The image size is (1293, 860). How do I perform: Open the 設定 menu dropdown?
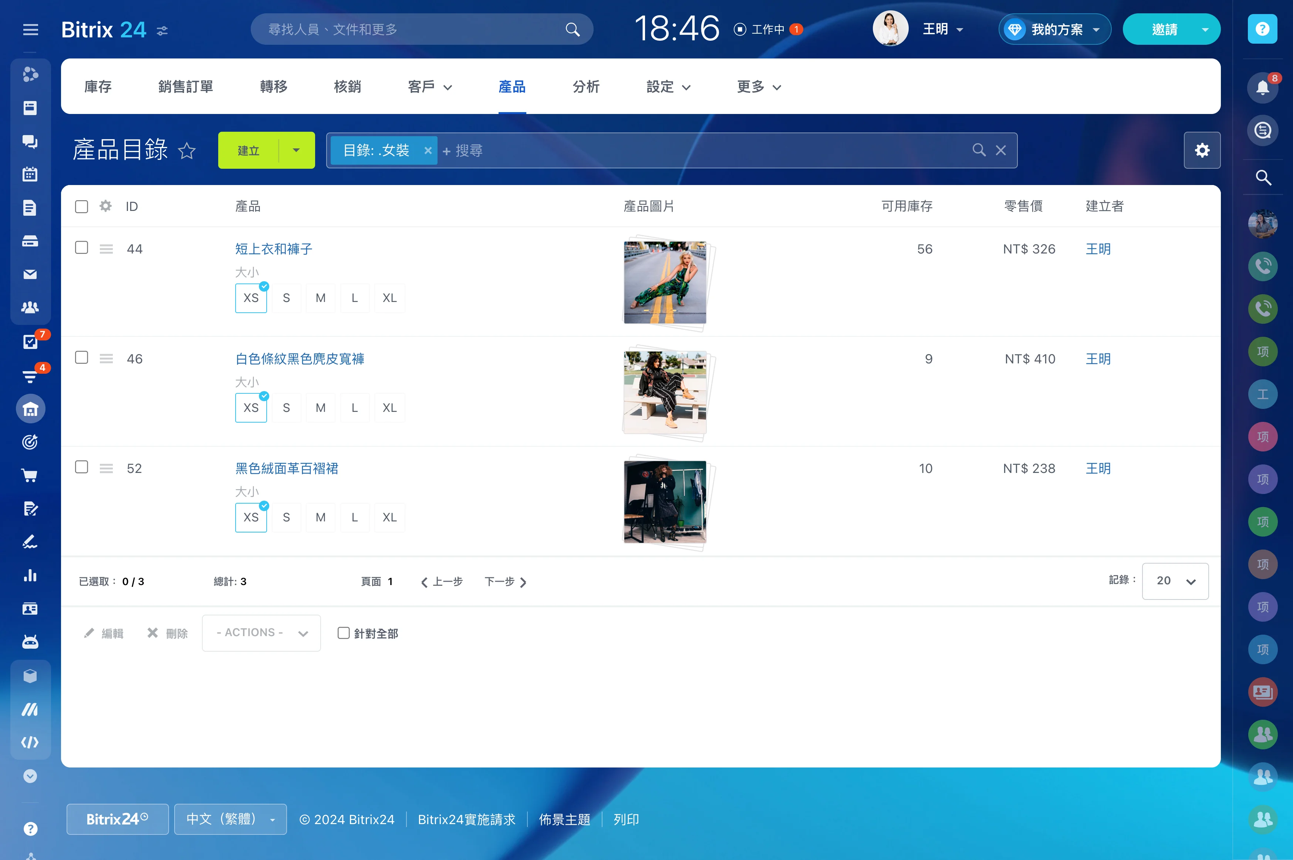coord(669,87)
